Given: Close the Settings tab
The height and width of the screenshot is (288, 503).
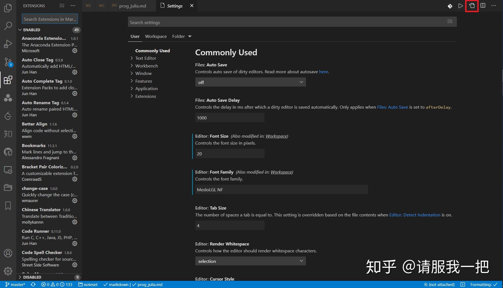Looking at the screenshot, I should coord(192,6).
